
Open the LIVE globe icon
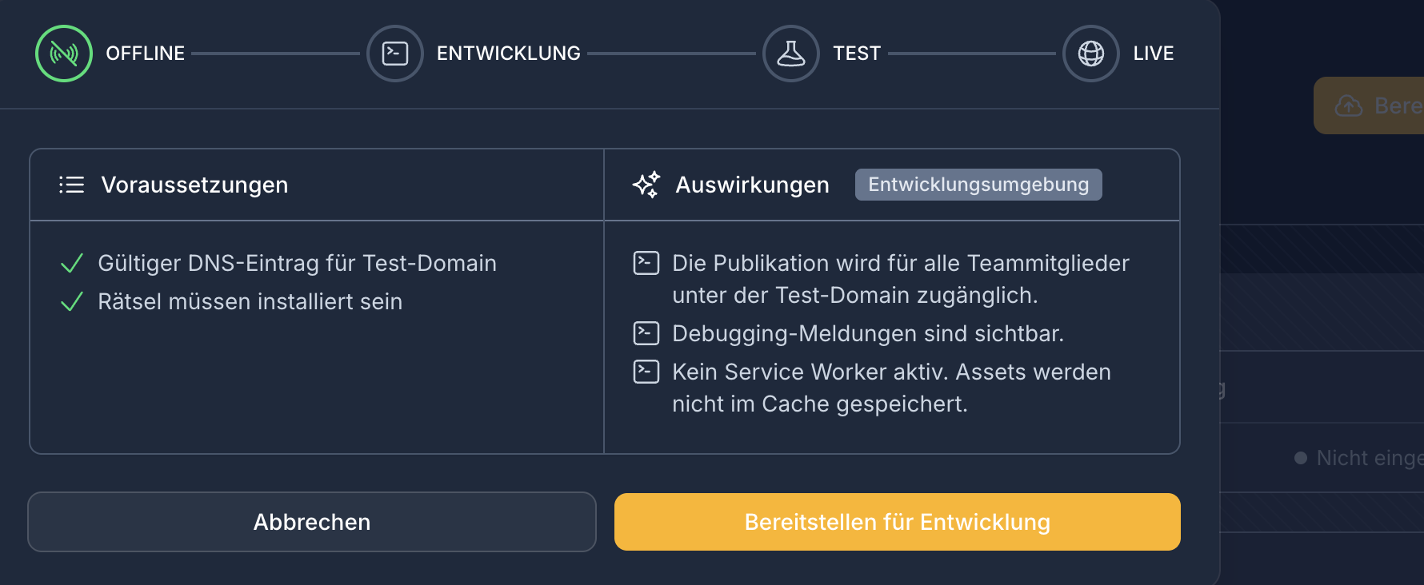point(1090,54)
